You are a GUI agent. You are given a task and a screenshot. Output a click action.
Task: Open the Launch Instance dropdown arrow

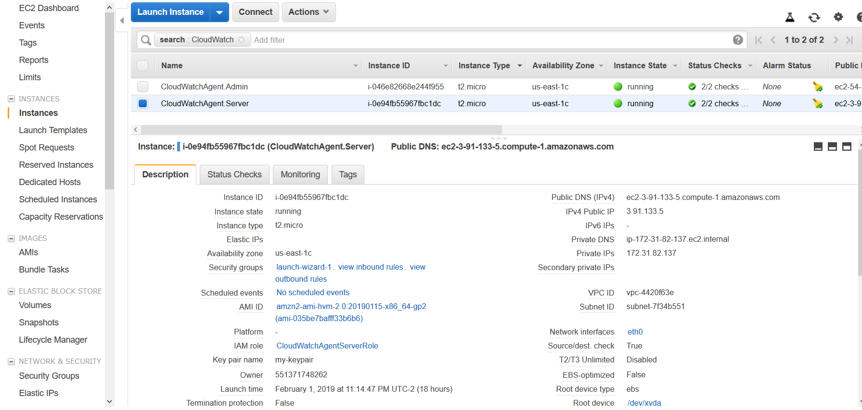219,12
